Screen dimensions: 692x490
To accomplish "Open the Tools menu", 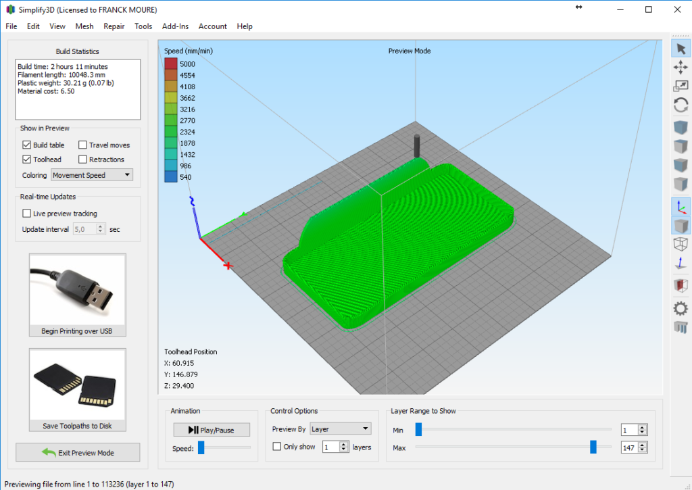I will [143, 26].
